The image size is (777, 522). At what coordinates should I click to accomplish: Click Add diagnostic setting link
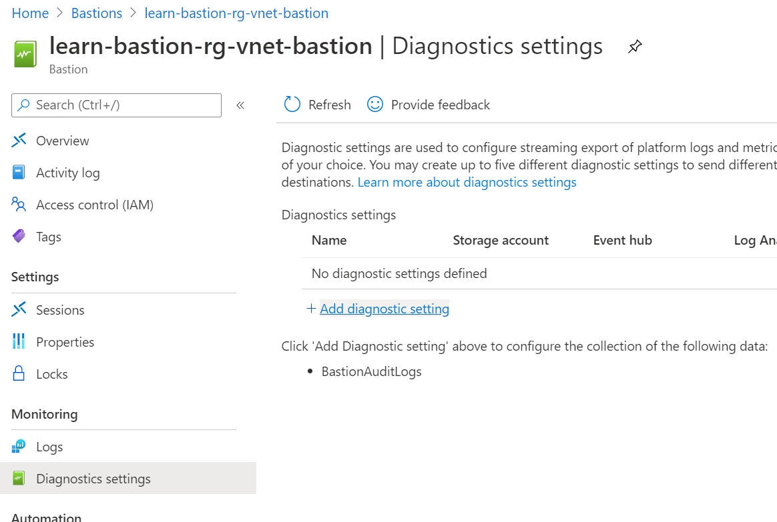(x=384, y=309)
